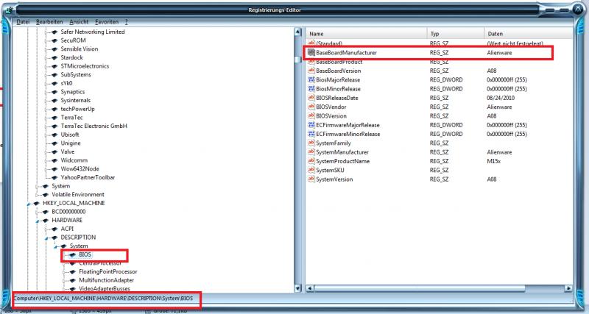Viewport: 589px width, 314px height.
Task: Open the Datei menu
Action: click(x=23, y=22)
